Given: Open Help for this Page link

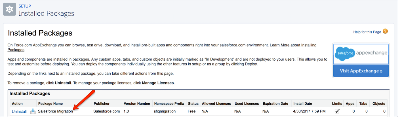Looking at the screenshot, I should click(x=367, y=32).
